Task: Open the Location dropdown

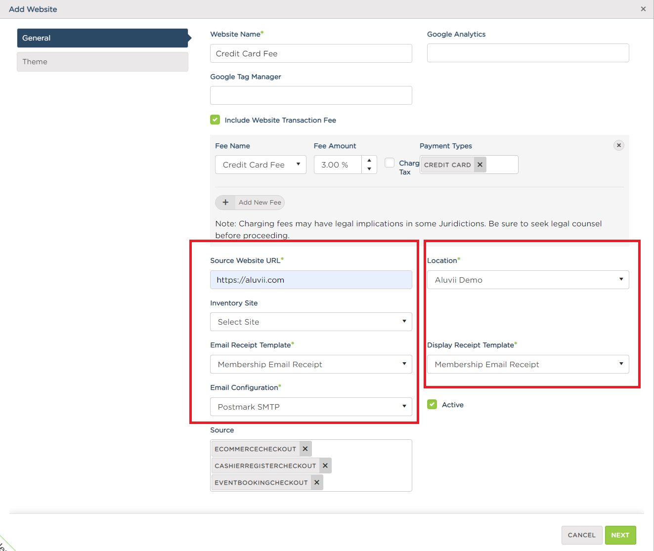Action: click(528, 280)
